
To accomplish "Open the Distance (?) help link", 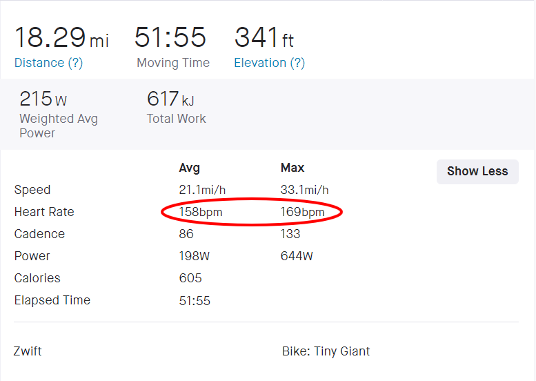I will click(x=48, y=63).
